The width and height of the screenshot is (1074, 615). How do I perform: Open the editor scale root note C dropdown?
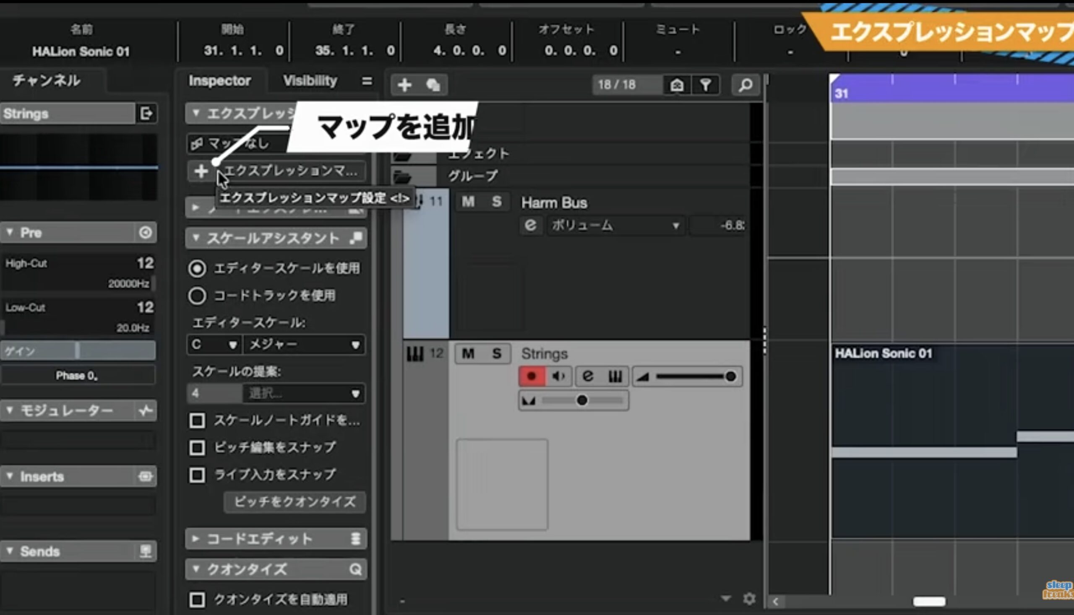214,345
